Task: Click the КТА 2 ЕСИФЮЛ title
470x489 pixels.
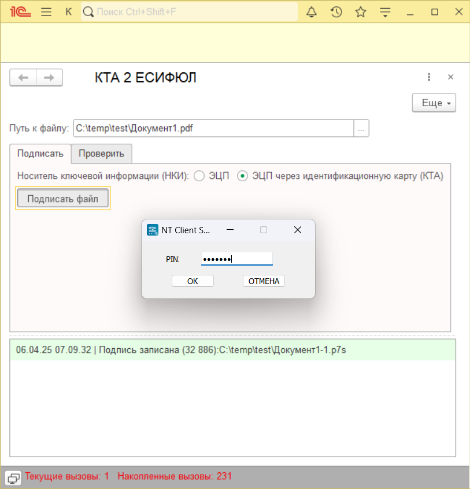Action: tap(146, 77)
